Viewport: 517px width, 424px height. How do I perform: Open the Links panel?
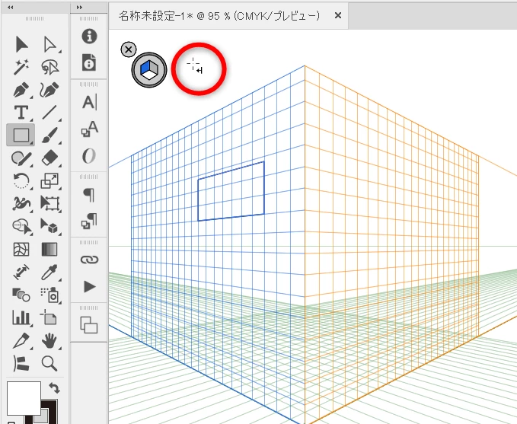[89, 260]
